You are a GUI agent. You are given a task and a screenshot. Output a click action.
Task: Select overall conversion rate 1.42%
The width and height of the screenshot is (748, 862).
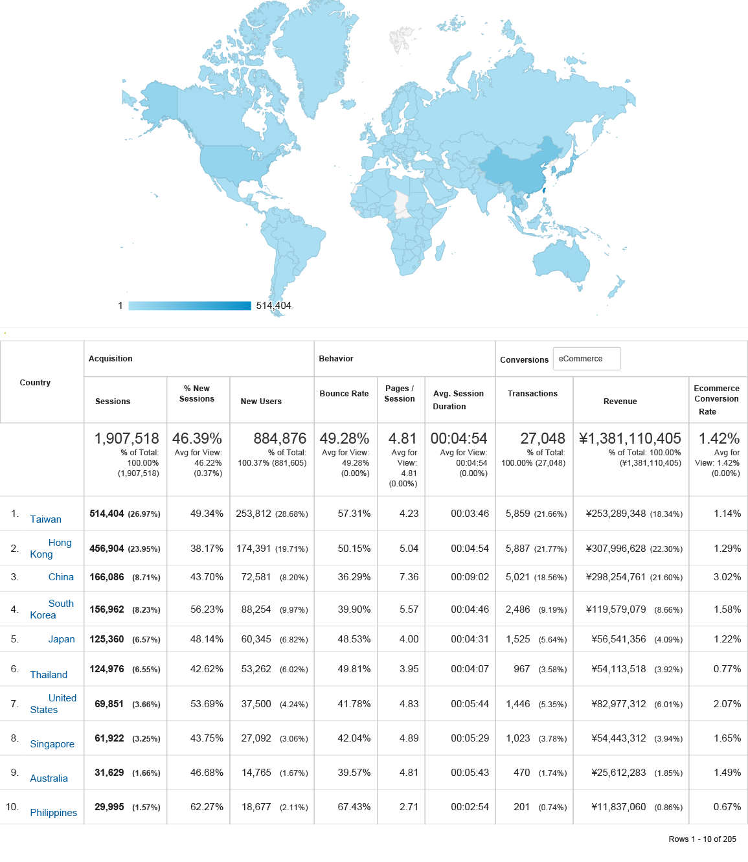(719, 438)
